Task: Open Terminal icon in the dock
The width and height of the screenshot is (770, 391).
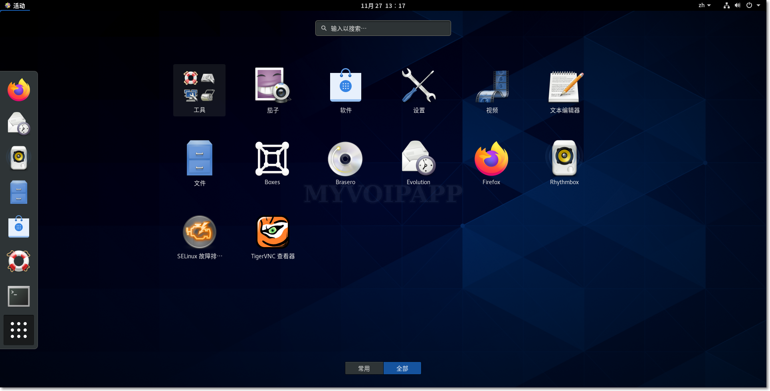Action: point(19,296)
